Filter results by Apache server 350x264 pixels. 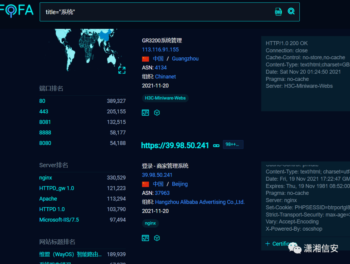click(48, 199)
